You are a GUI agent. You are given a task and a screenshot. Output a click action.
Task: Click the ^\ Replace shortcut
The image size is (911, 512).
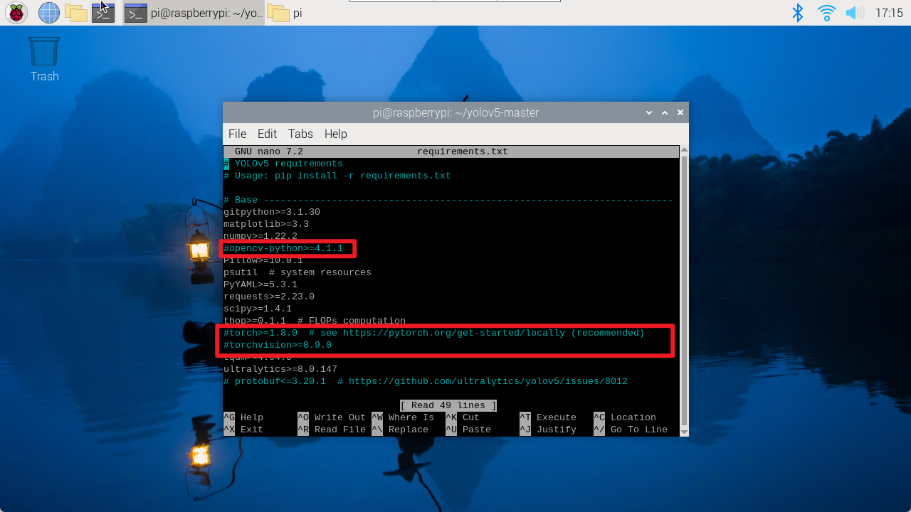(x=400, y=430)
